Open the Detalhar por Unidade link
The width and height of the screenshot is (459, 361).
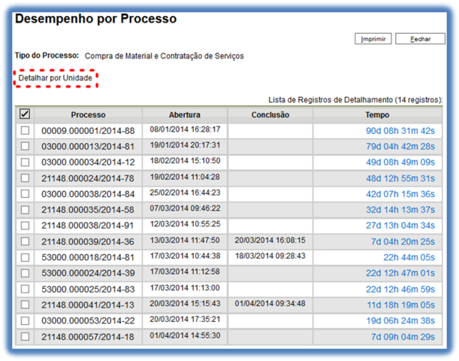coord(56,77)
